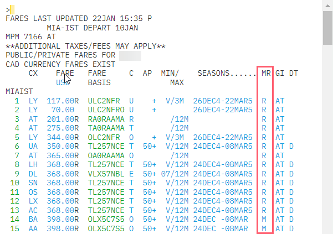Open fare basis ULC2NFRO
The width and height of the screenshot is (333, 234).
point(106,110)
